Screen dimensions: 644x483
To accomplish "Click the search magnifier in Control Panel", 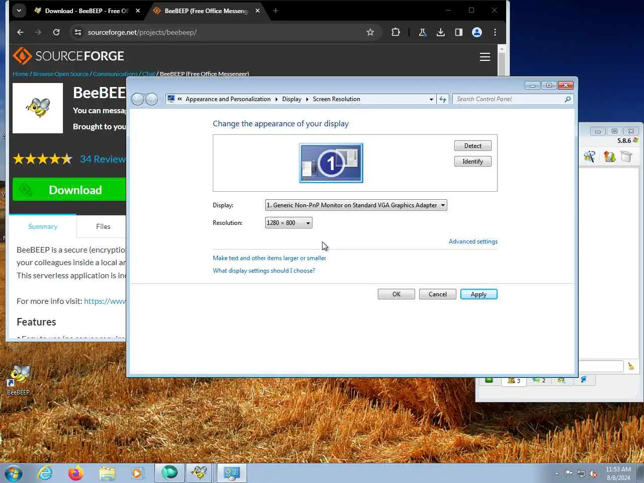I will 568,99.
